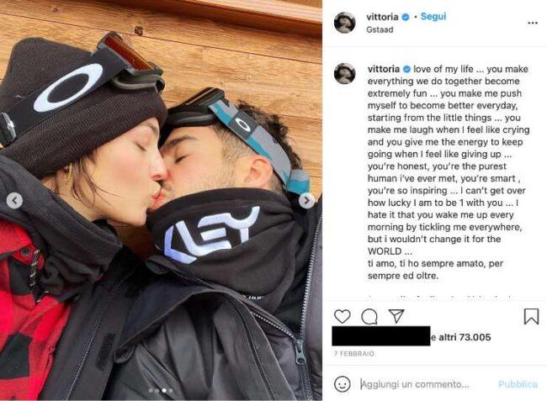Select the highlighted carousel dot indicator
Viewport: 547px width, 401px height.
tap(164, 391)
